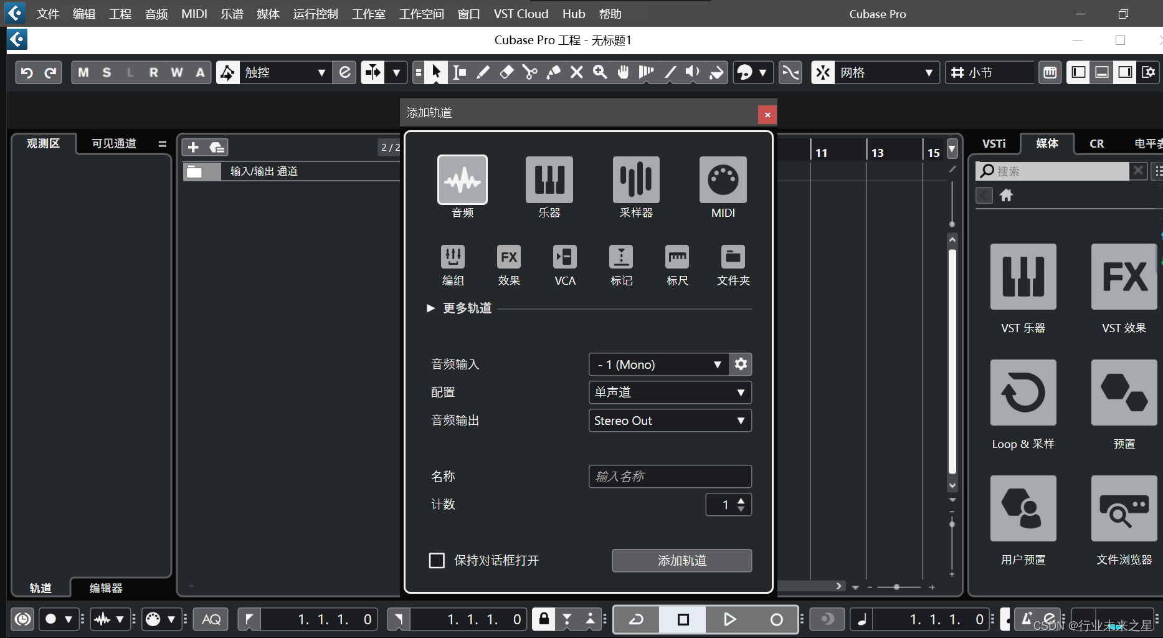The height and width of the screenshot is (638, 1163).
Task: Open VST Cloud menu
Action: click(521, 14)
